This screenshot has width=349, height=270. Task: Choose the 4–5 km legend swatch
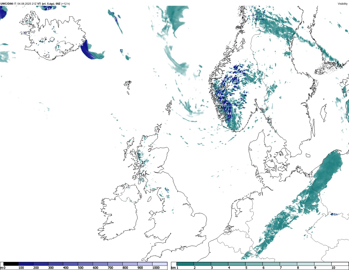tap(237, 264)
